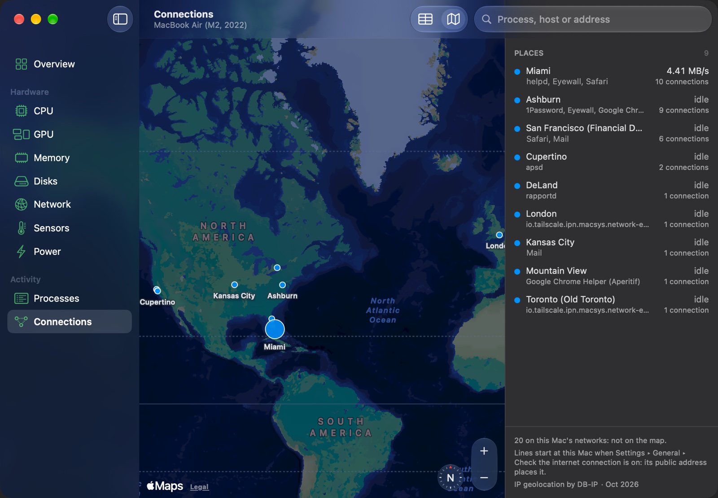Click the large Miami map marker
This screenshot has width=718, height=498.
pos(275,329)
